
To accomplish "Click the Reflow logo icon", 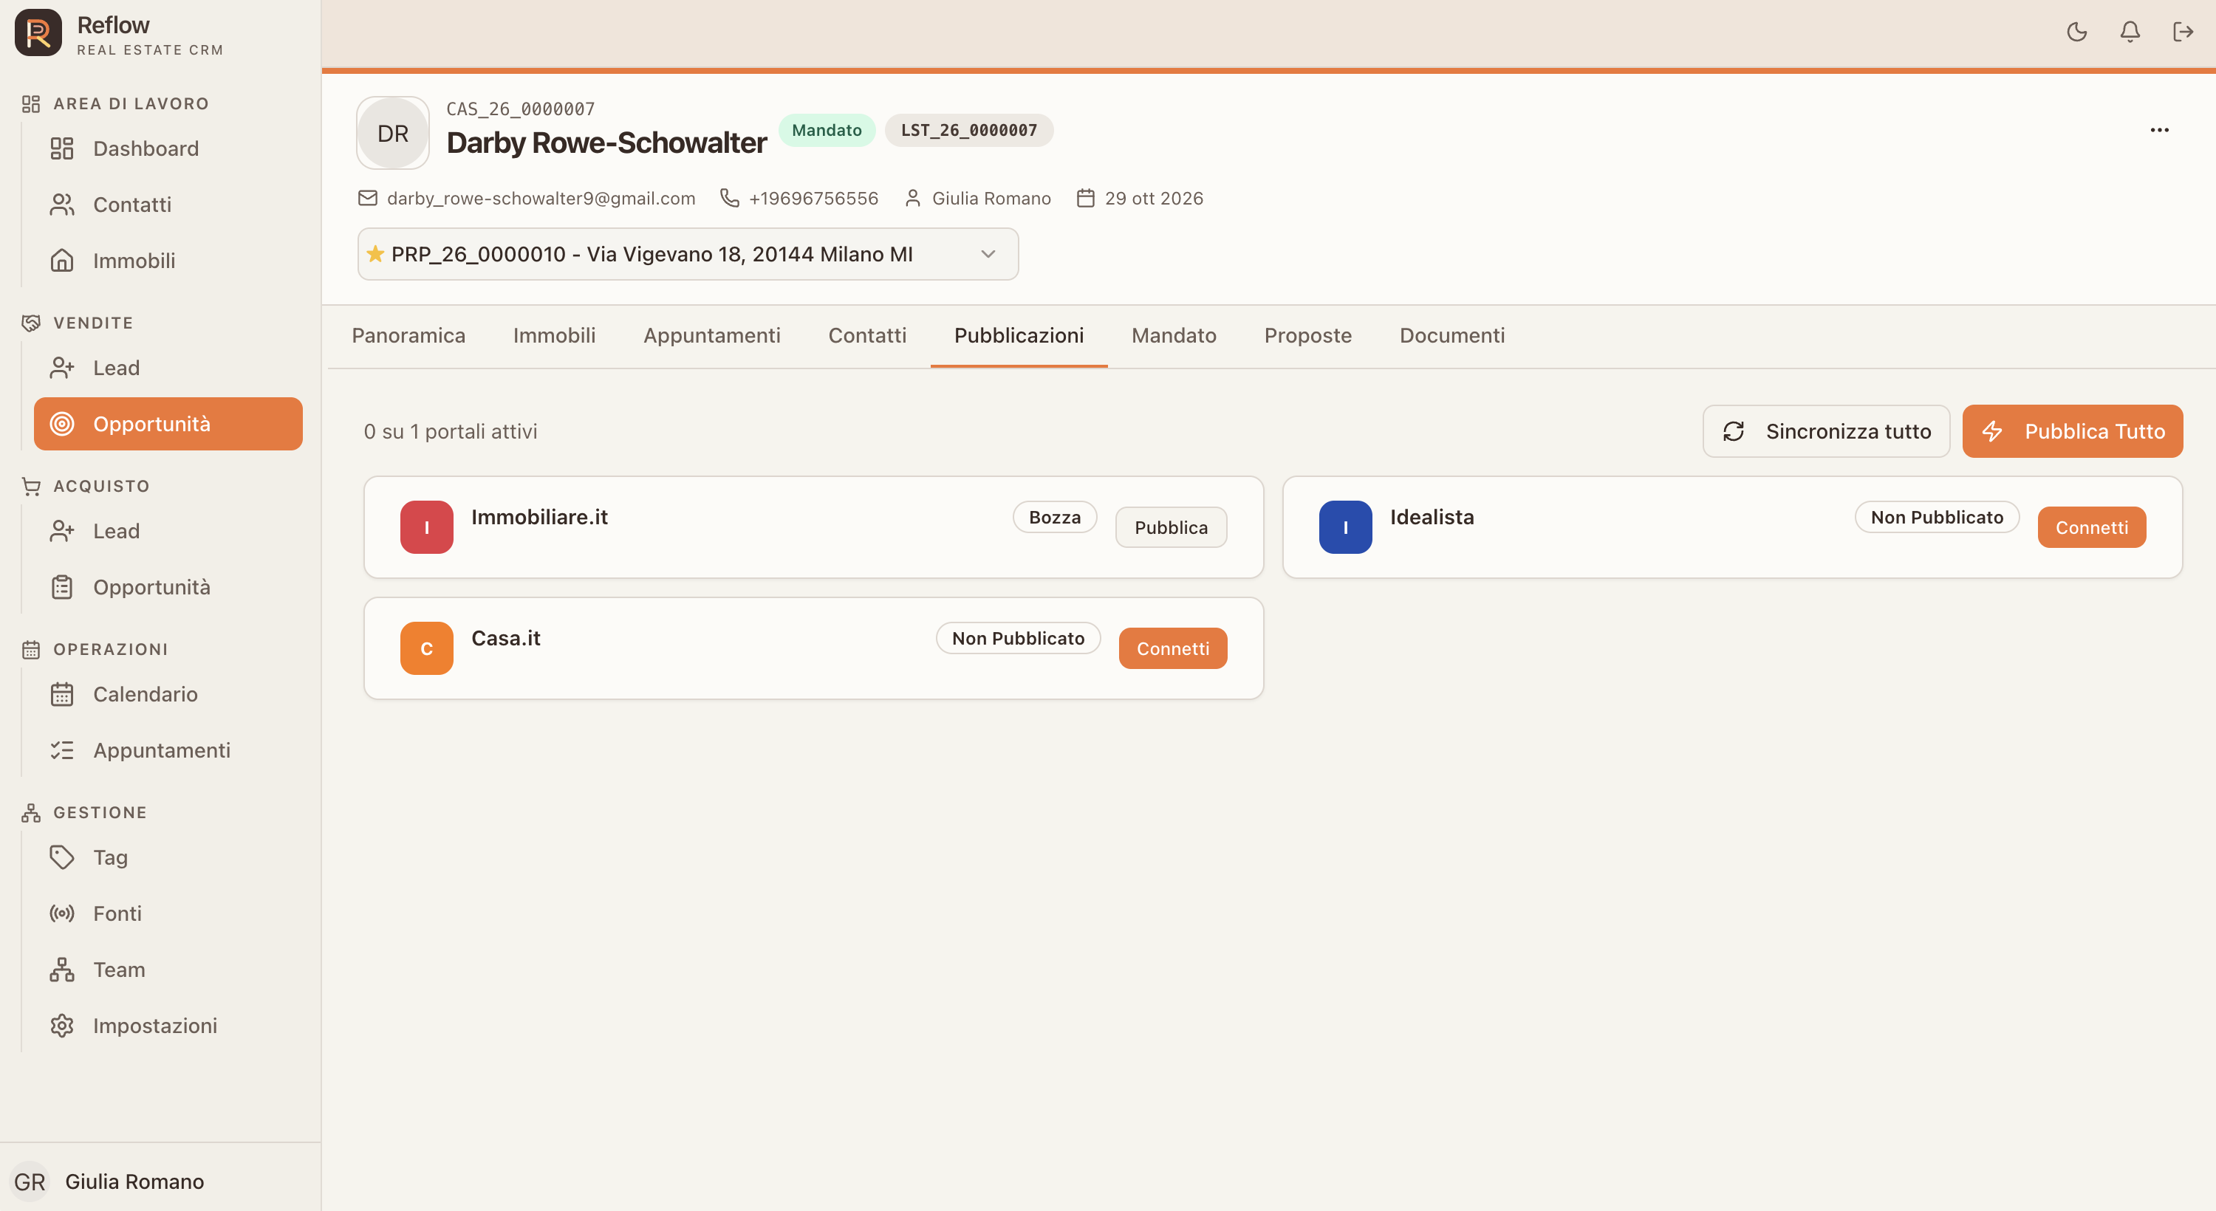I will [x=38, y=32].
